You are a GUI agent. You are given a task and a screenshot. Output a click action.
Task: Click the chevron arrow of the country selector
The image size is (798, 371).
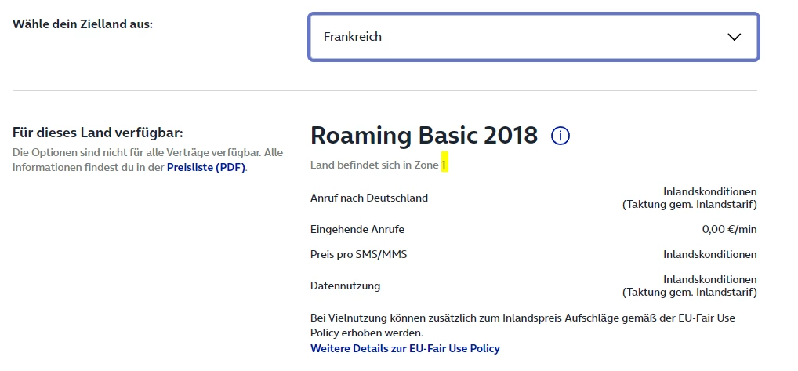click(x=734, y=37)
